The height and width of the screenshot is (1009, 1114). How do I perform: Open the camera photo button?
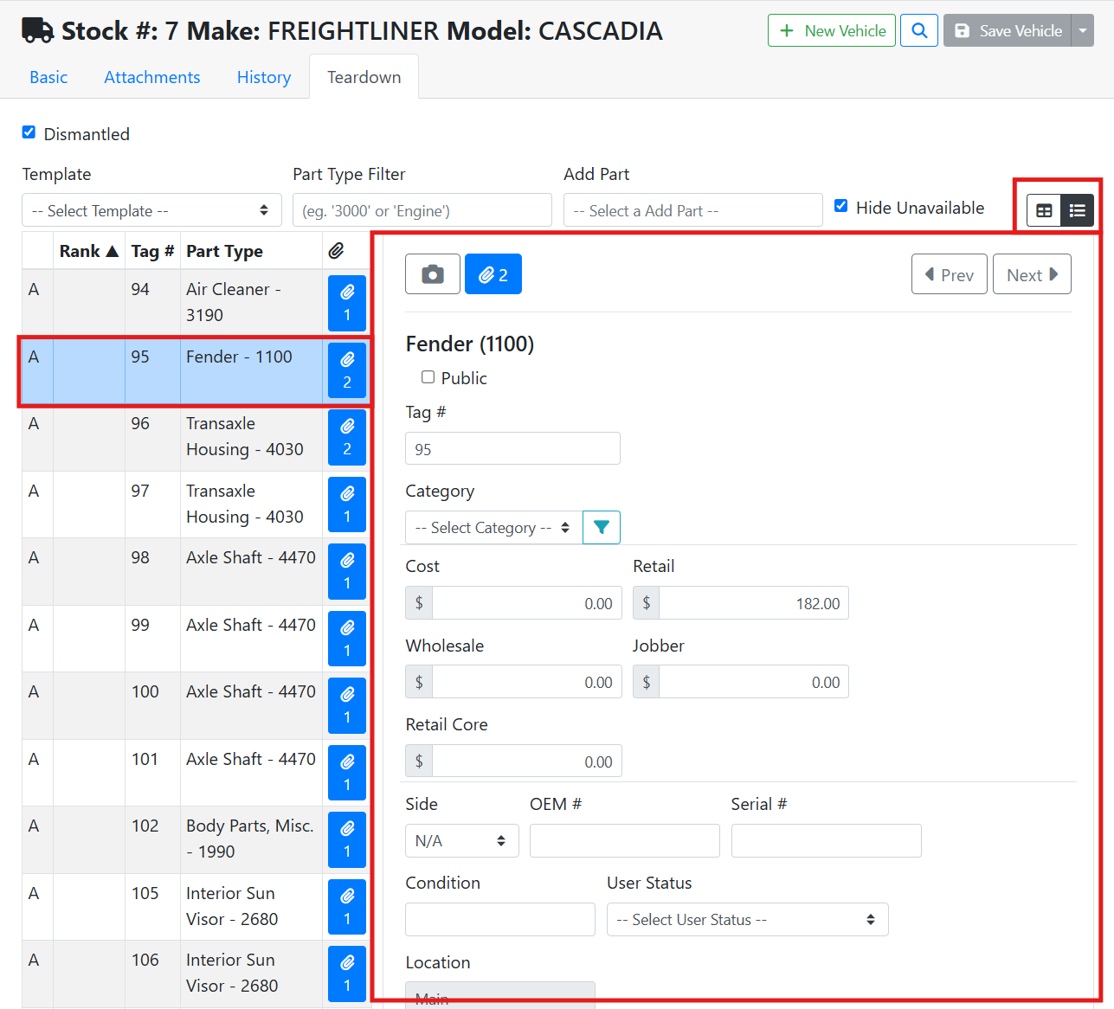click(432, 274)
